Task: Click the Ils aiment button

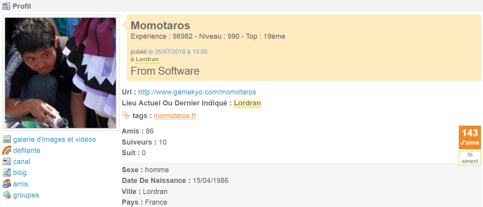Action: coord(470,158)
